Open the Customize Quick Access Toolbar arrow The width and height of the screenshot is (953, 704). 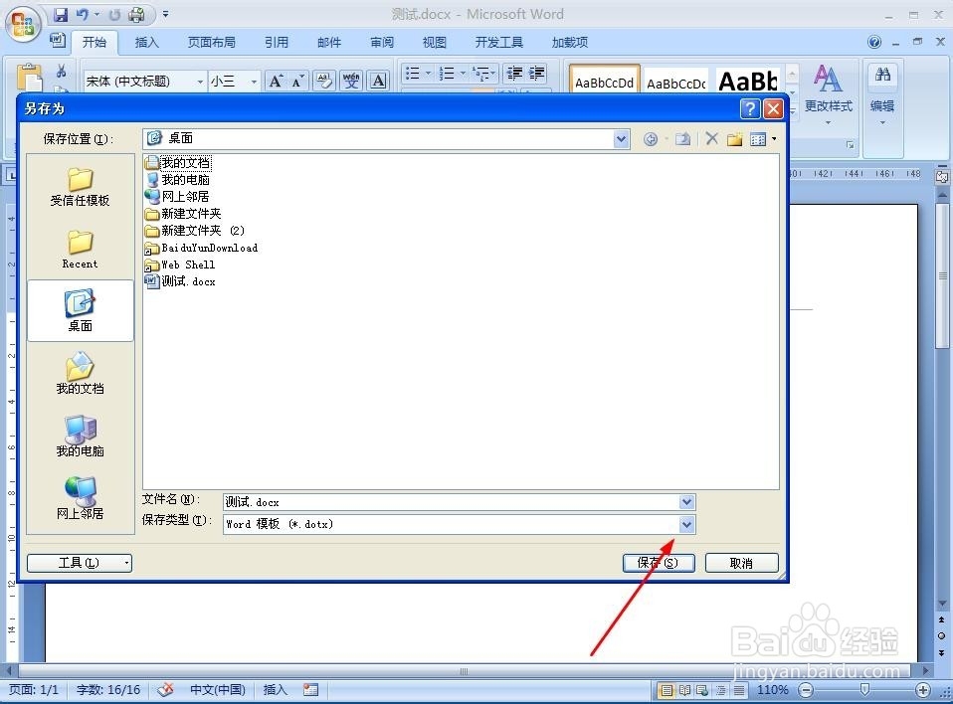click(165, 14)
